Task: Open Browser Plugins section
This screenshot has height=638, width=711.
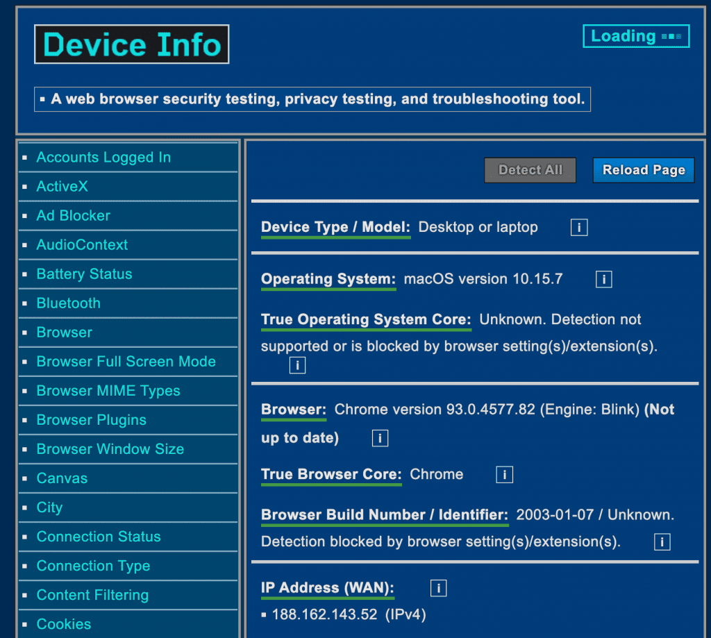Action: pyautogui.click(x=91, y=420)
